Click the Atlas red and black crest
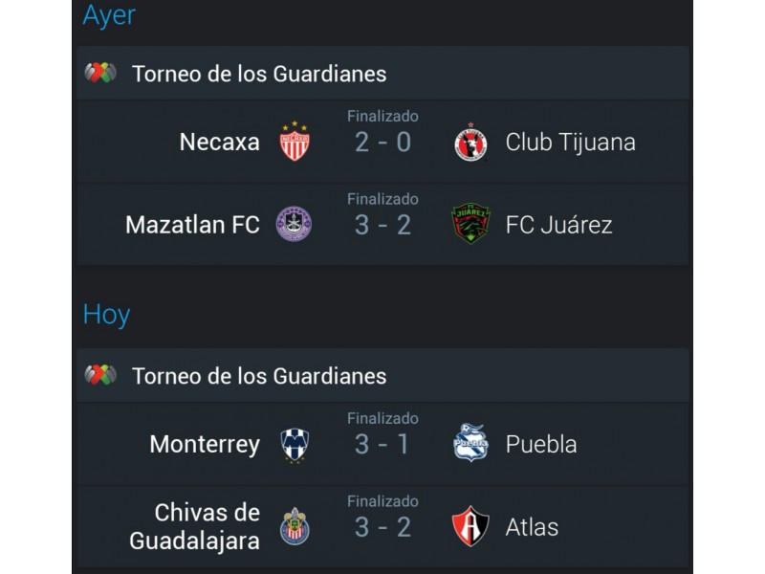 (470, 526)
